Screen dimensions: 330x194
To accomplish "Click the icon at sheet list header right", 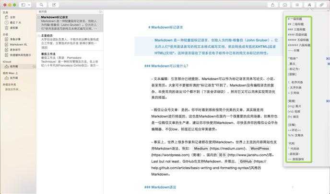I will point(101,12).
